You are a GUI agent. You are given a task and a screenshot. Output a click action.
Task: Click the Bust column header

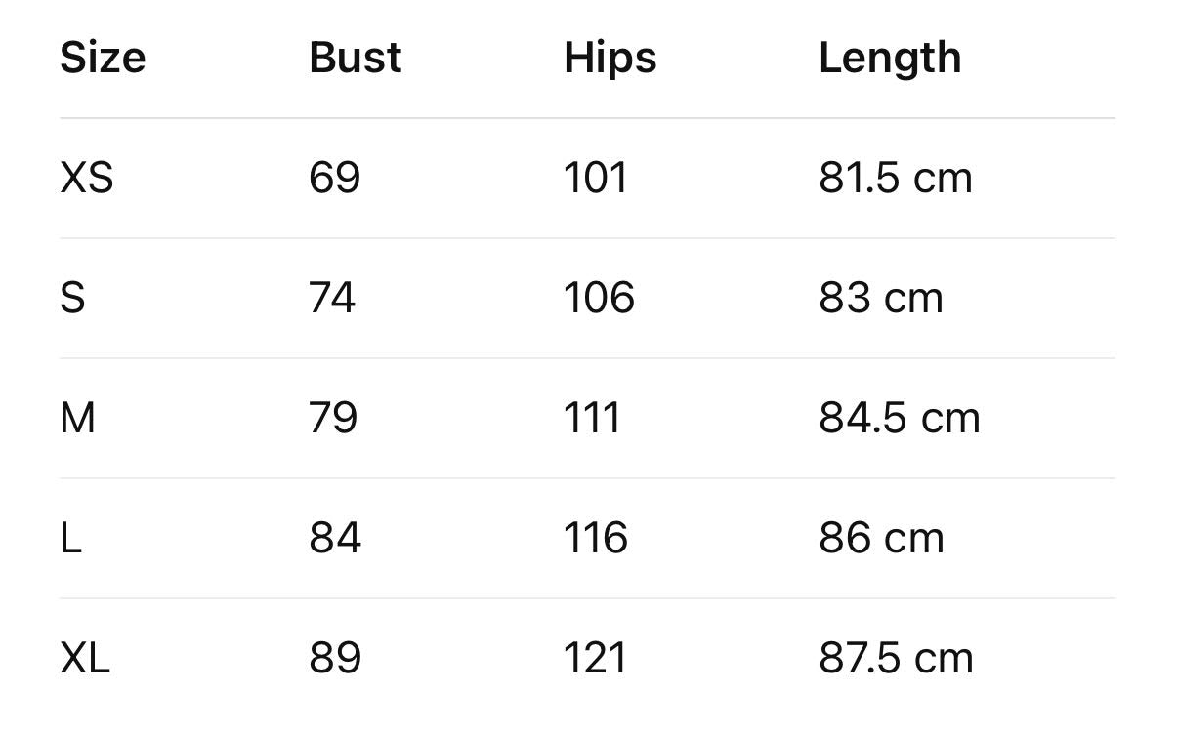[355, 58]
